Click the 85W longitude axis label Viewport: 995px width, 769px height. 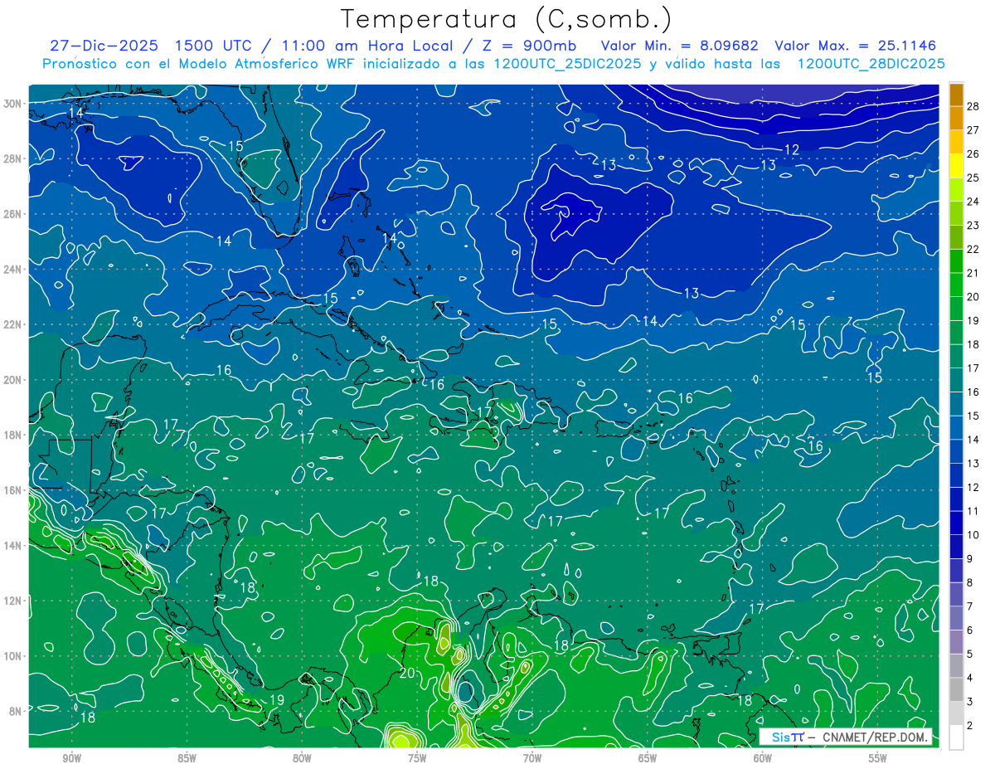[x=187, y=758]
